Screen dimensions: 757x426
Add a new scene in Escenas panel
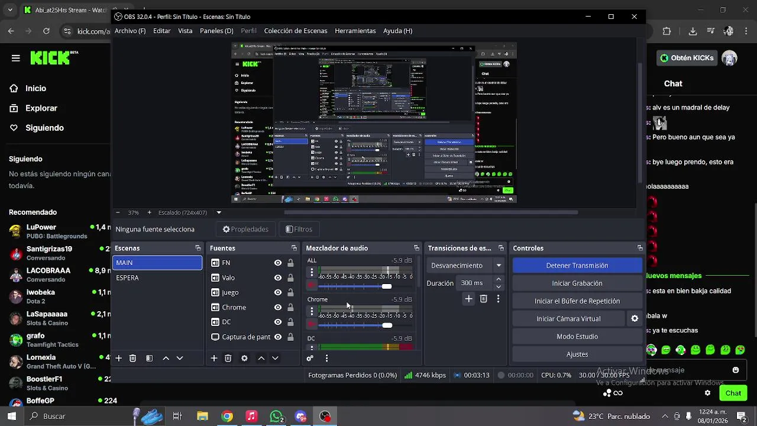118,358
